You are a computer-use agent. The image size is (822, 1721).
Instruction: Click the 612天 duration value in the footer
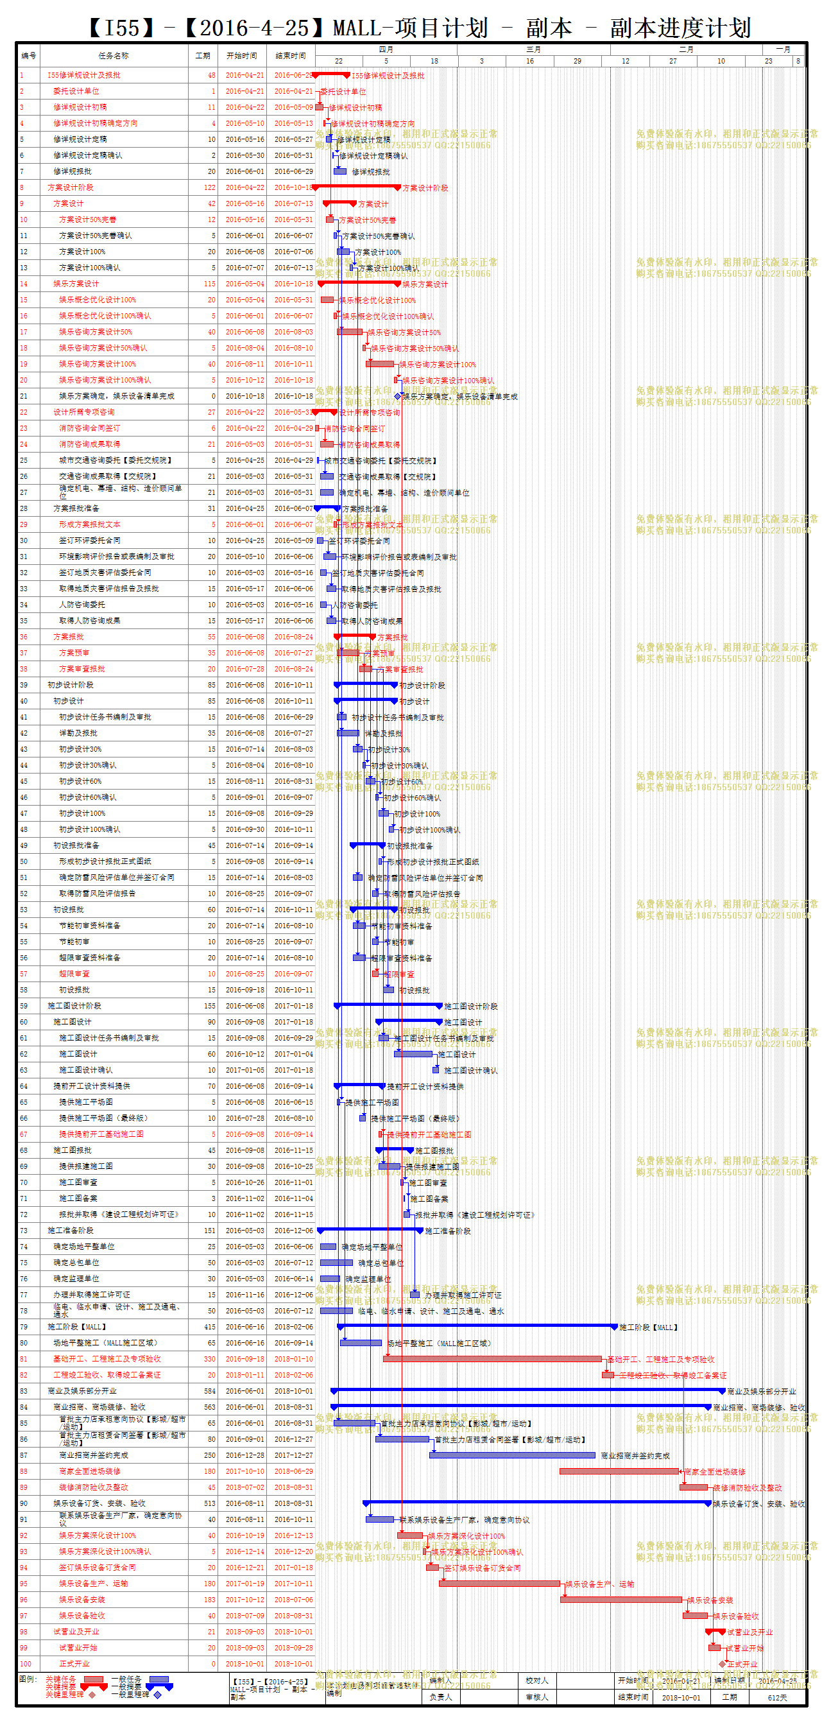coord(777,1697)
